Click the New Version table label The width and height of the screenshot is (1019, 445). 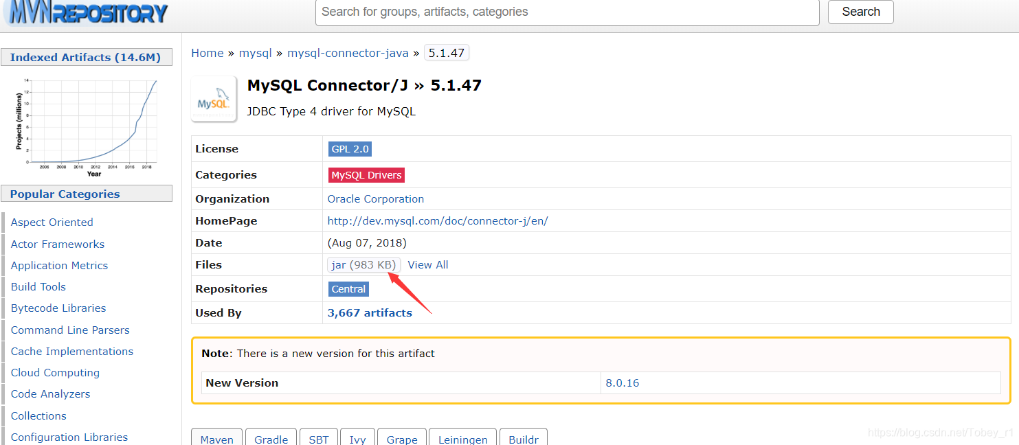coord(242,383)
